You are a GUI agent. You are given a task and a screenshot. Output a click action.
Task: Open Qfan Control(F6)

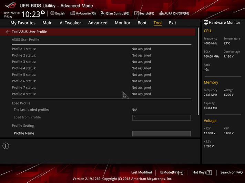point(115,13)
